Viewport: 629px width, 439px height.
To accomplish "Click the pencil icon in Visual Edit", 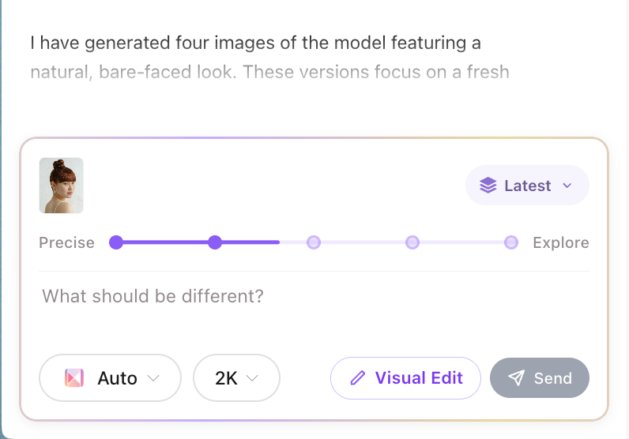I will pyautogui.click(x=357, y=378).
